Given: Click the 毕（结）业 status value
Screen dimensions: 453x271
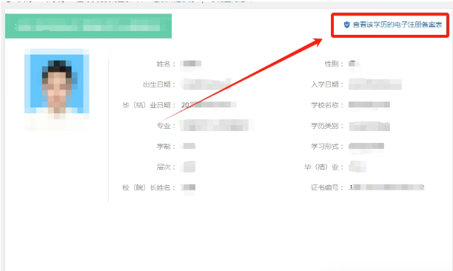Looking at the screenshot, I should pyautogui.click(x=358, y=167).
